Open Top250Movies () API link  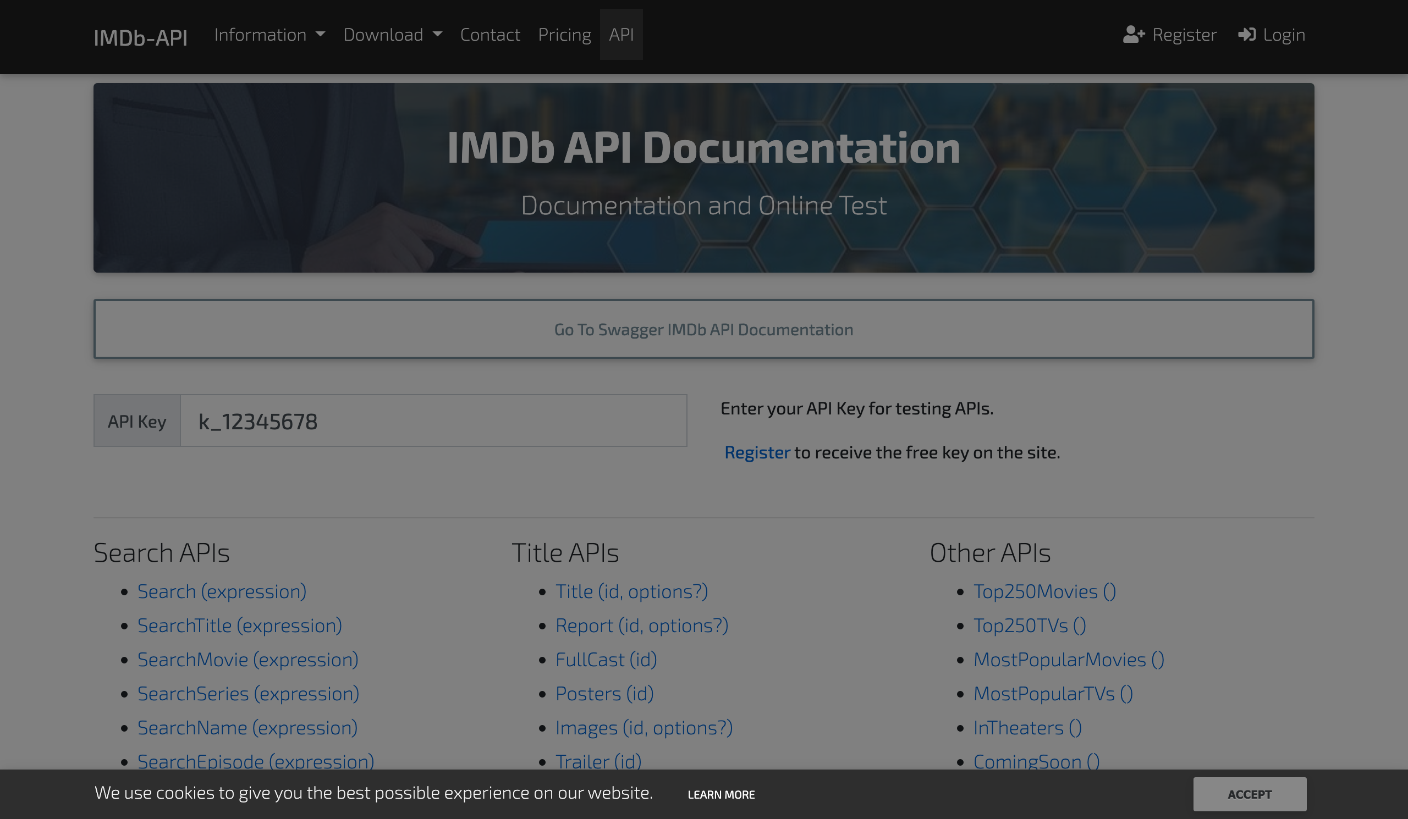coord(1045,591)
